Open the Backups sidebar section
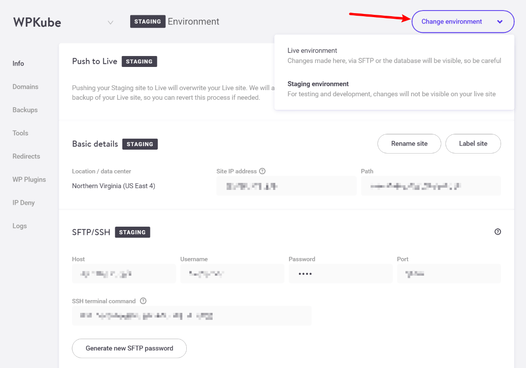 click(25, 110)
